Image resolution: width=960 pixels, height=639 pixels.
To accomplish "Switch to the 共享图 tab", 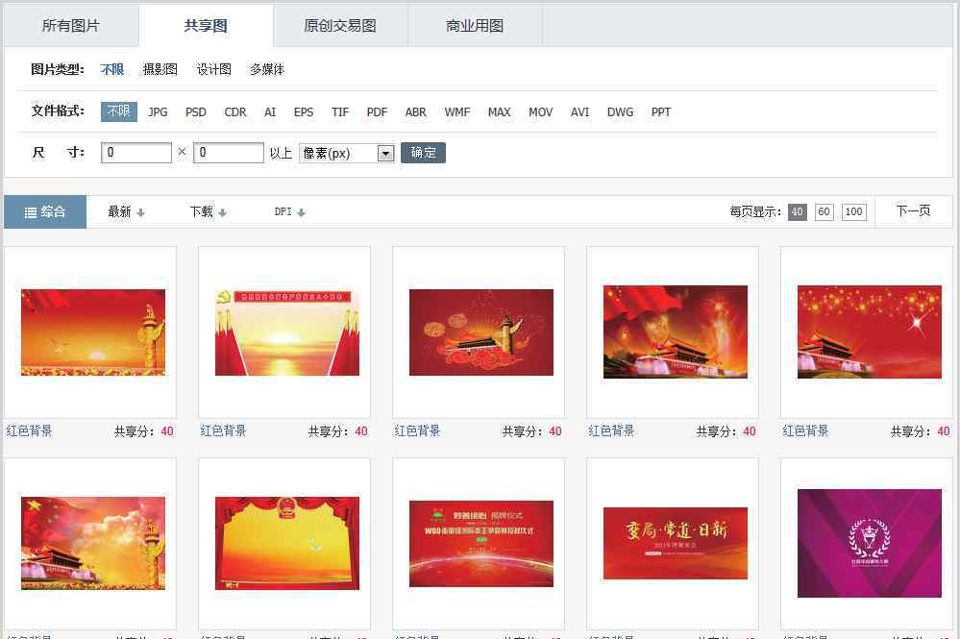I will [206, 26].
